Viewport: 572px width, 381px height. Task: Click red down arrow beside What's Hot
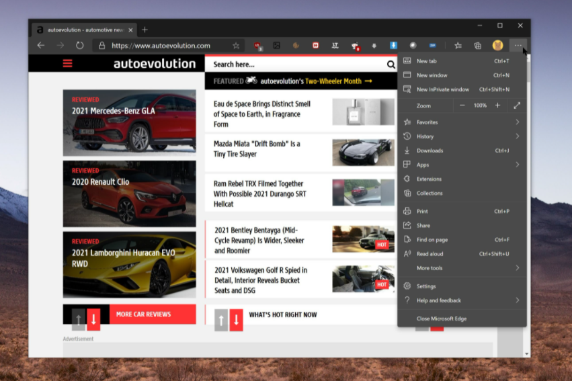pyautogui.click(x=236, y=320)
